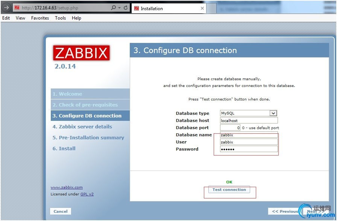This screenshot has width=337, height=221.
Task: Open the View menu
Action: tap(20, 18)
